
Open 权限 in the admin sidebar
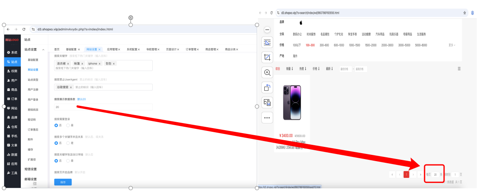tap(12, 71)
